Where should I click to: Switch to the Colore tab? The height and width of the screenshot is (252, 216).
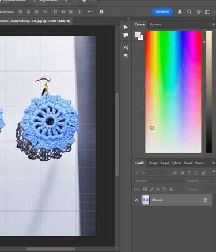(139, 24)
